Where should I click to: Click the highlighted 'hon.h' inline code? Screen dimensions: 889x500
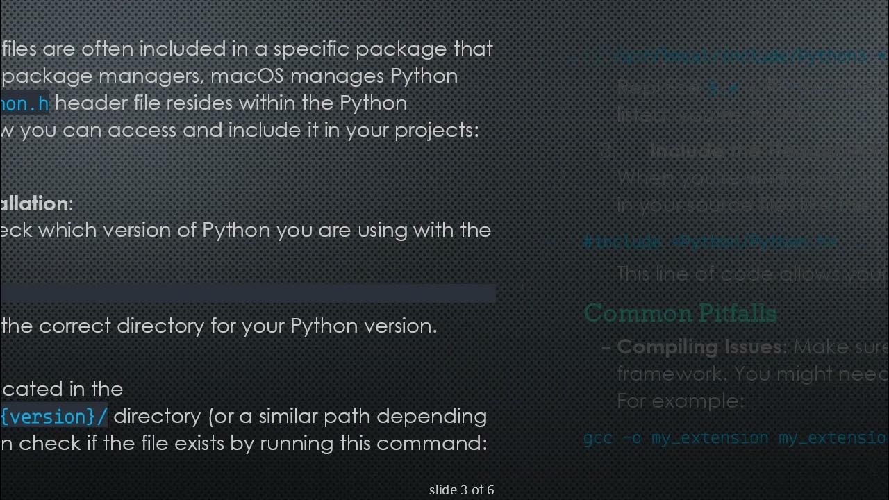pyautogui.click(x=25, y=103)
